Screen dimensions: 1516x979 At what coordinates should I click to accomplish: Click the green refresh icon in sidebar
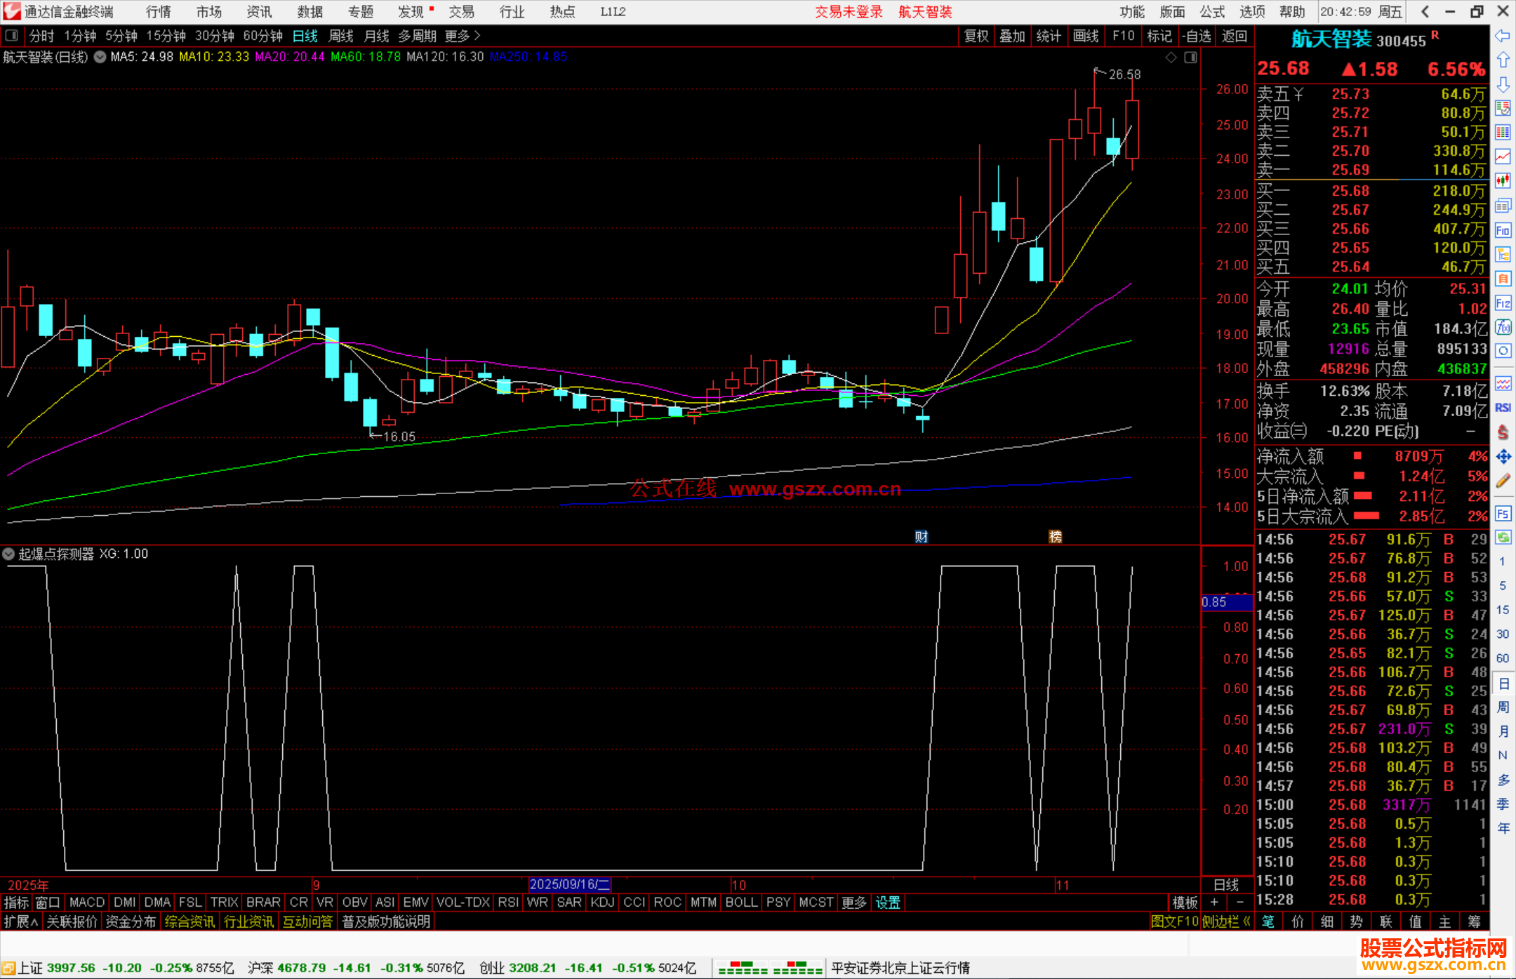pyautogui.click(x=1503, y=538)
